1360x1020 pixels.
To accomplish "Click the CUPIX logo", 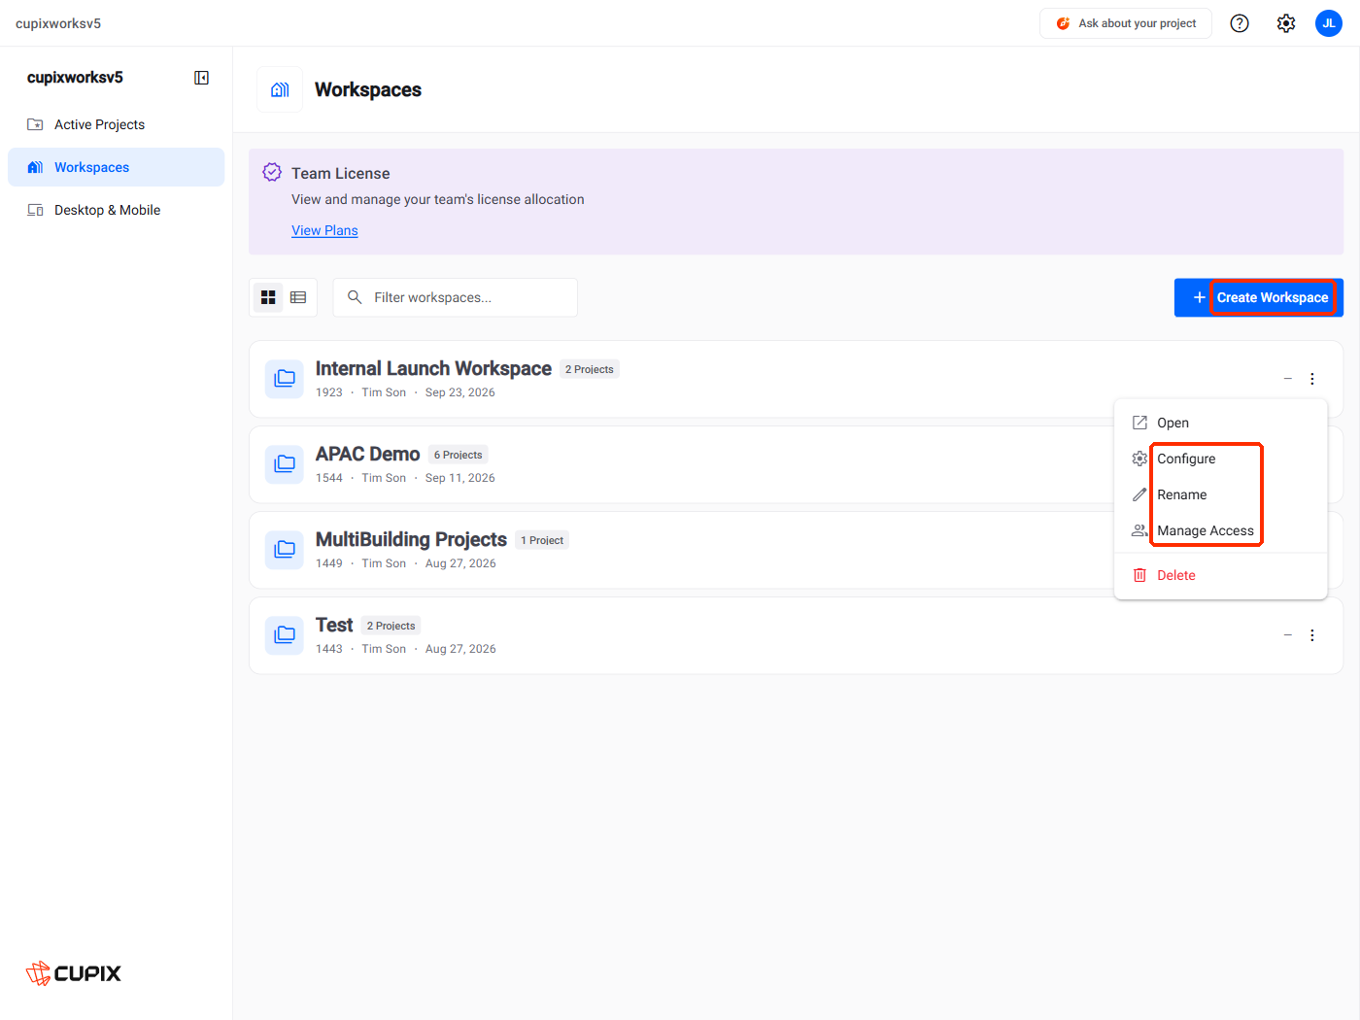I will click(74, 973).
